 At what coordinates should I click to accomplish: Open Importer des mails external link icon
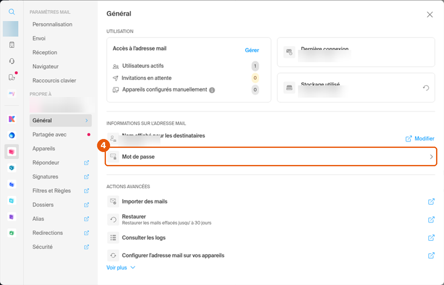pos(431,201)
